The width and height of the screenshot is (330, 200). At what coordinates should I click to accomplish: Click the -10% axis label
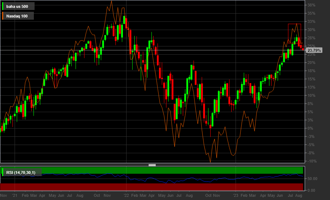tap(312, 161)
